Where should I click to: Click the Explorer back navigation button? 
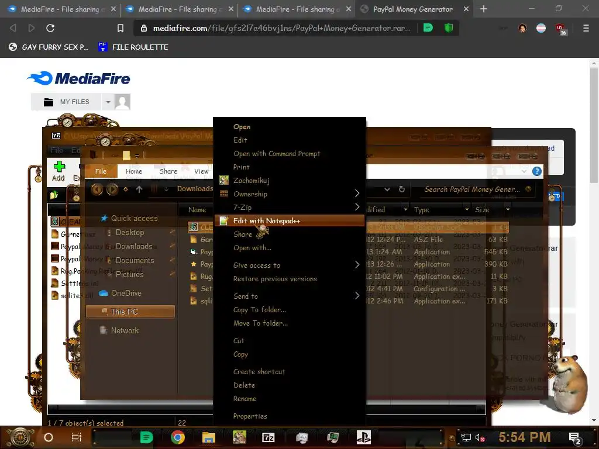point(97,189)
